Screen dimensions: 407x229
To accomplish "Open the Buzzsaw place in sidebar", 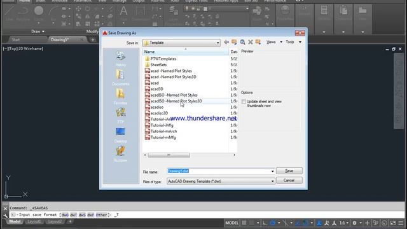I will click(x=121, y=154).
